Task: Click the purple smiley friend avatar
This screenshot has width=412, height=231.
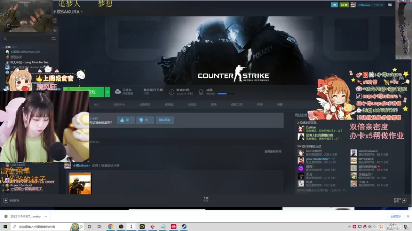Action: coord(301,168)
